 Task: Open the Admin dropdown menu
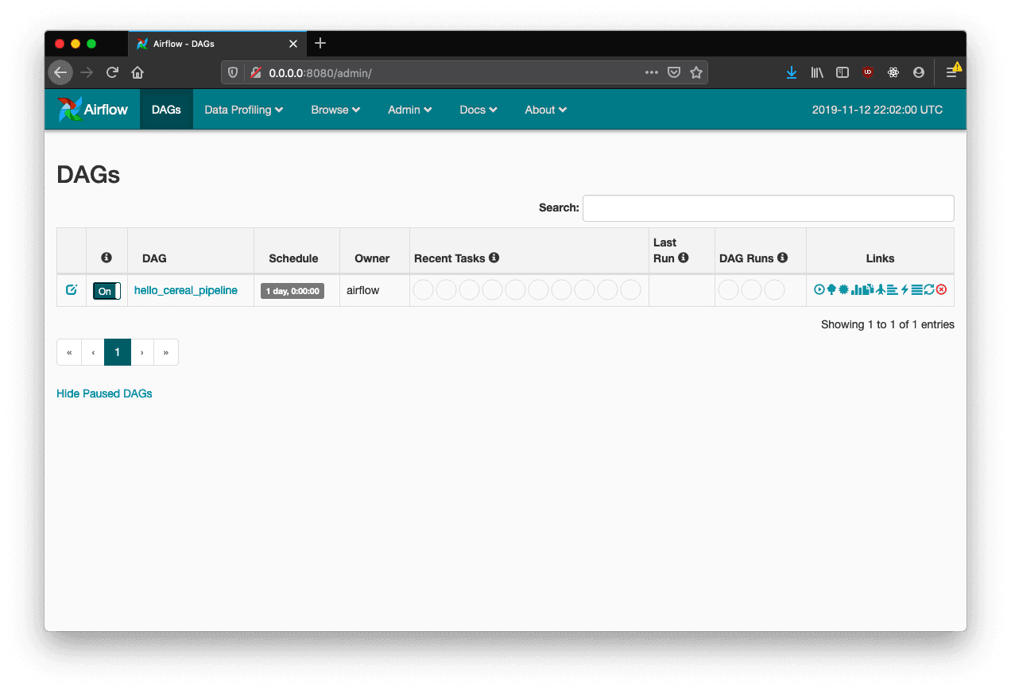409,110
